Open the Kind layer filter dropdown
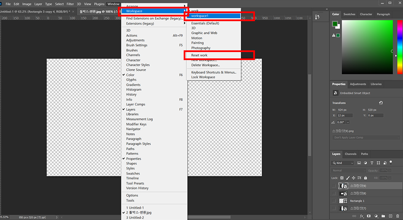This screenshot has width=403, height=220. pos(343,163)
